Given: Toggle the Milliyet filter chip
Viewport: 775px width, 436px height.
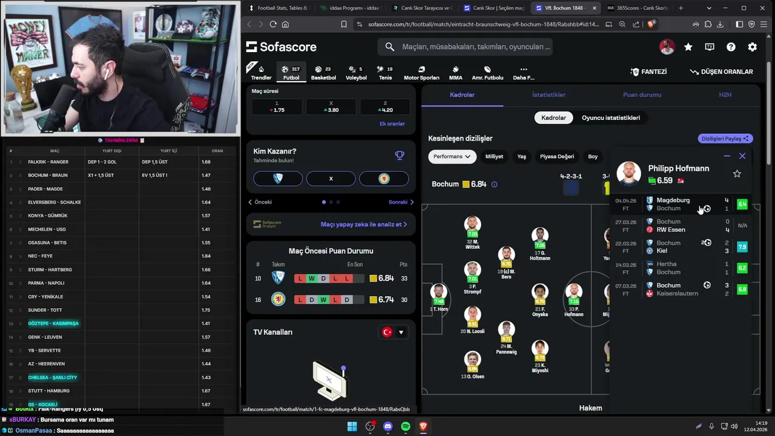Looking at the screenshot, I should (x=494, y=156).
